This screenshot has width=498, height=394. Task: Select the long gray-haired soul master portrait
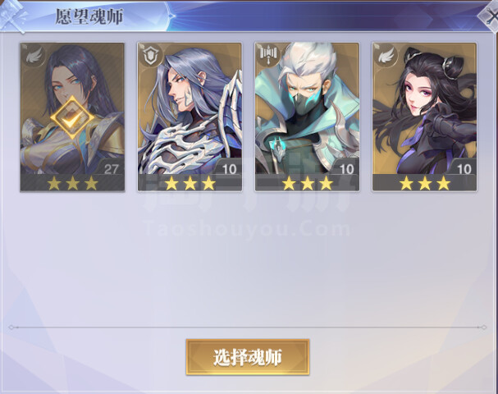click(x=190, y=108)
